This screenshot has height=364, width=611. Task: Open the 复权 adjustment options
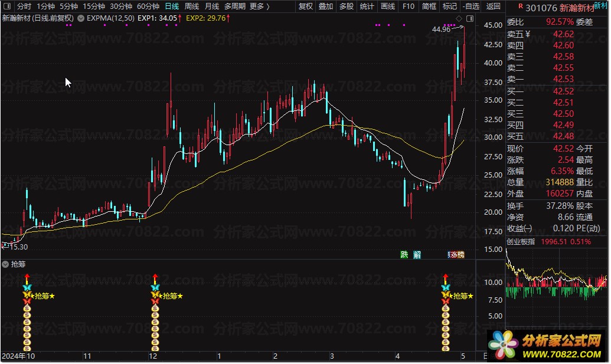tap(306, 6)
